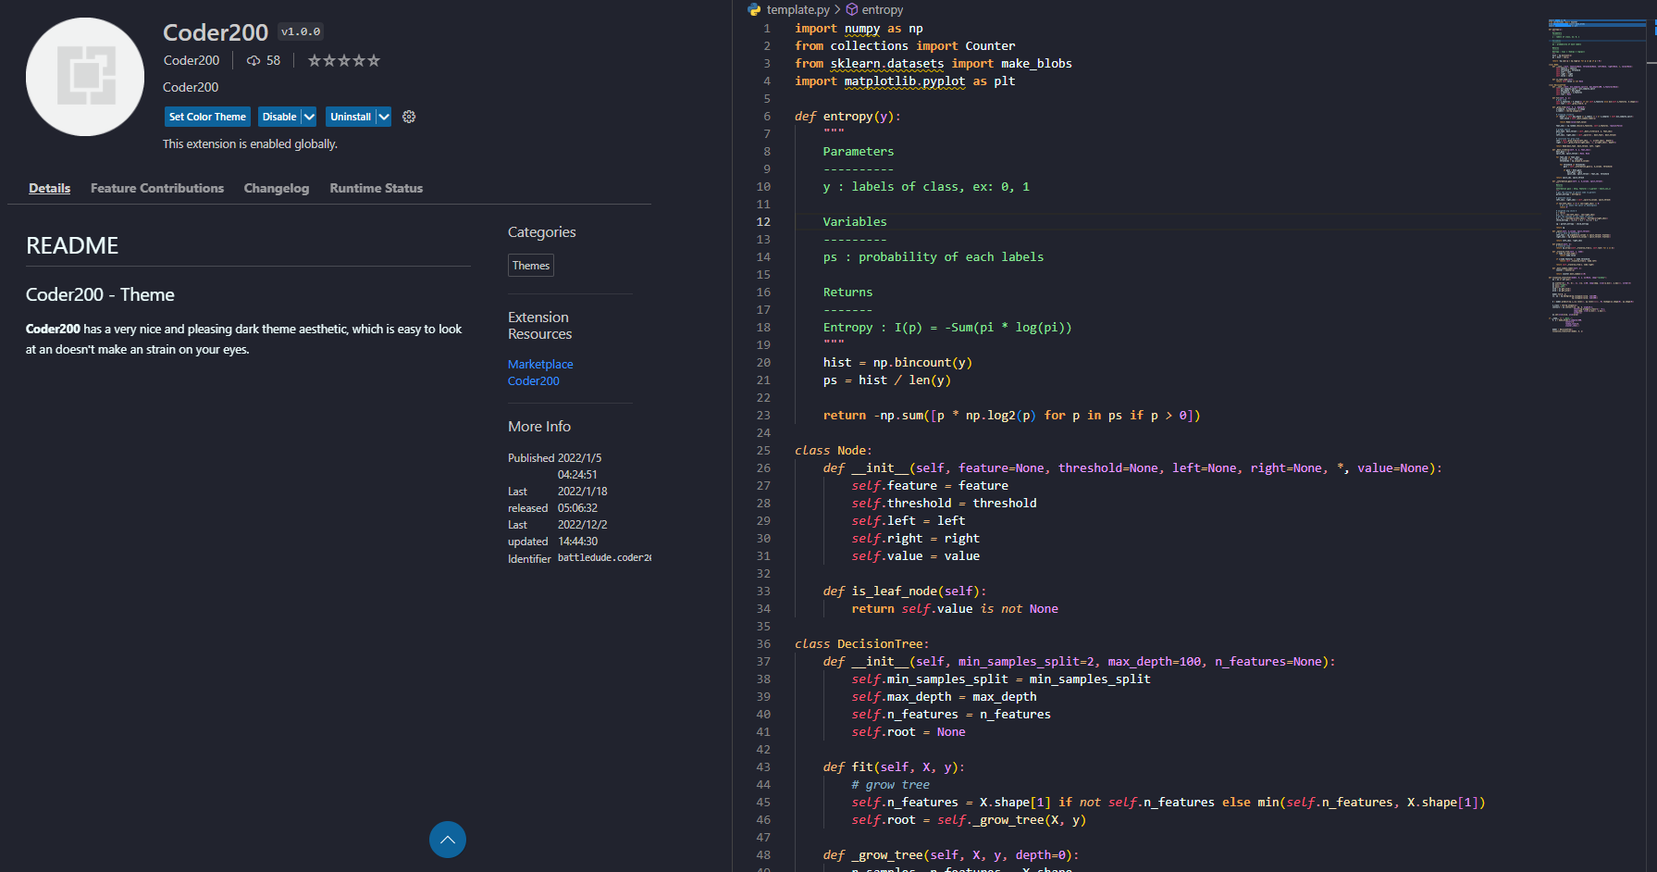Open the Runtime Status tab

[377, 188]
